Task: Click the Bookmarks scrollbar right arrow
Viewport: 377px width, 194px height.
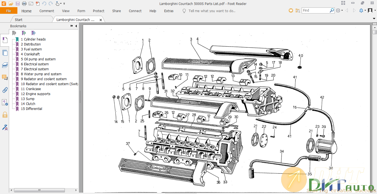Action: click(76, 190)
